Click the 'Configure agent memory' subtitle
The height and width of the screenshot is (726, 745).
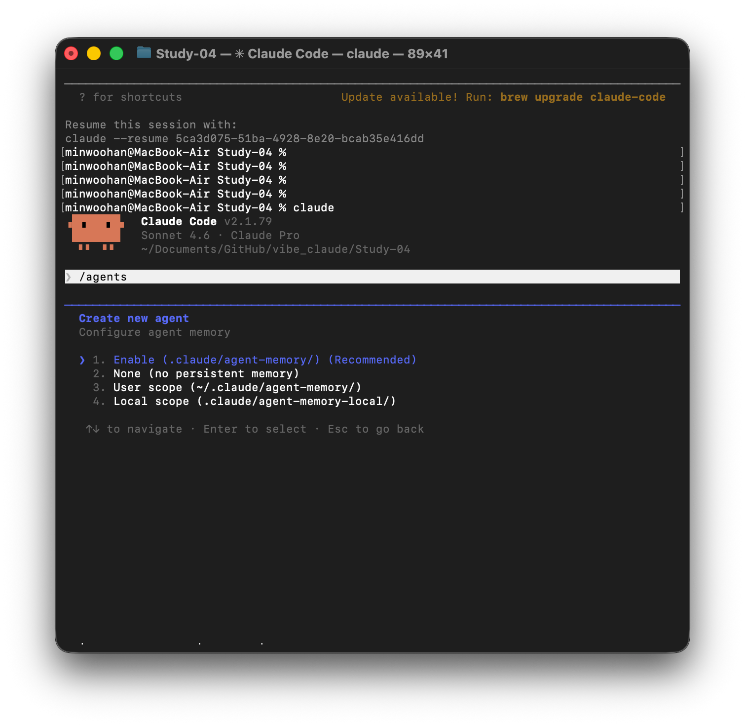pos(154,332)
